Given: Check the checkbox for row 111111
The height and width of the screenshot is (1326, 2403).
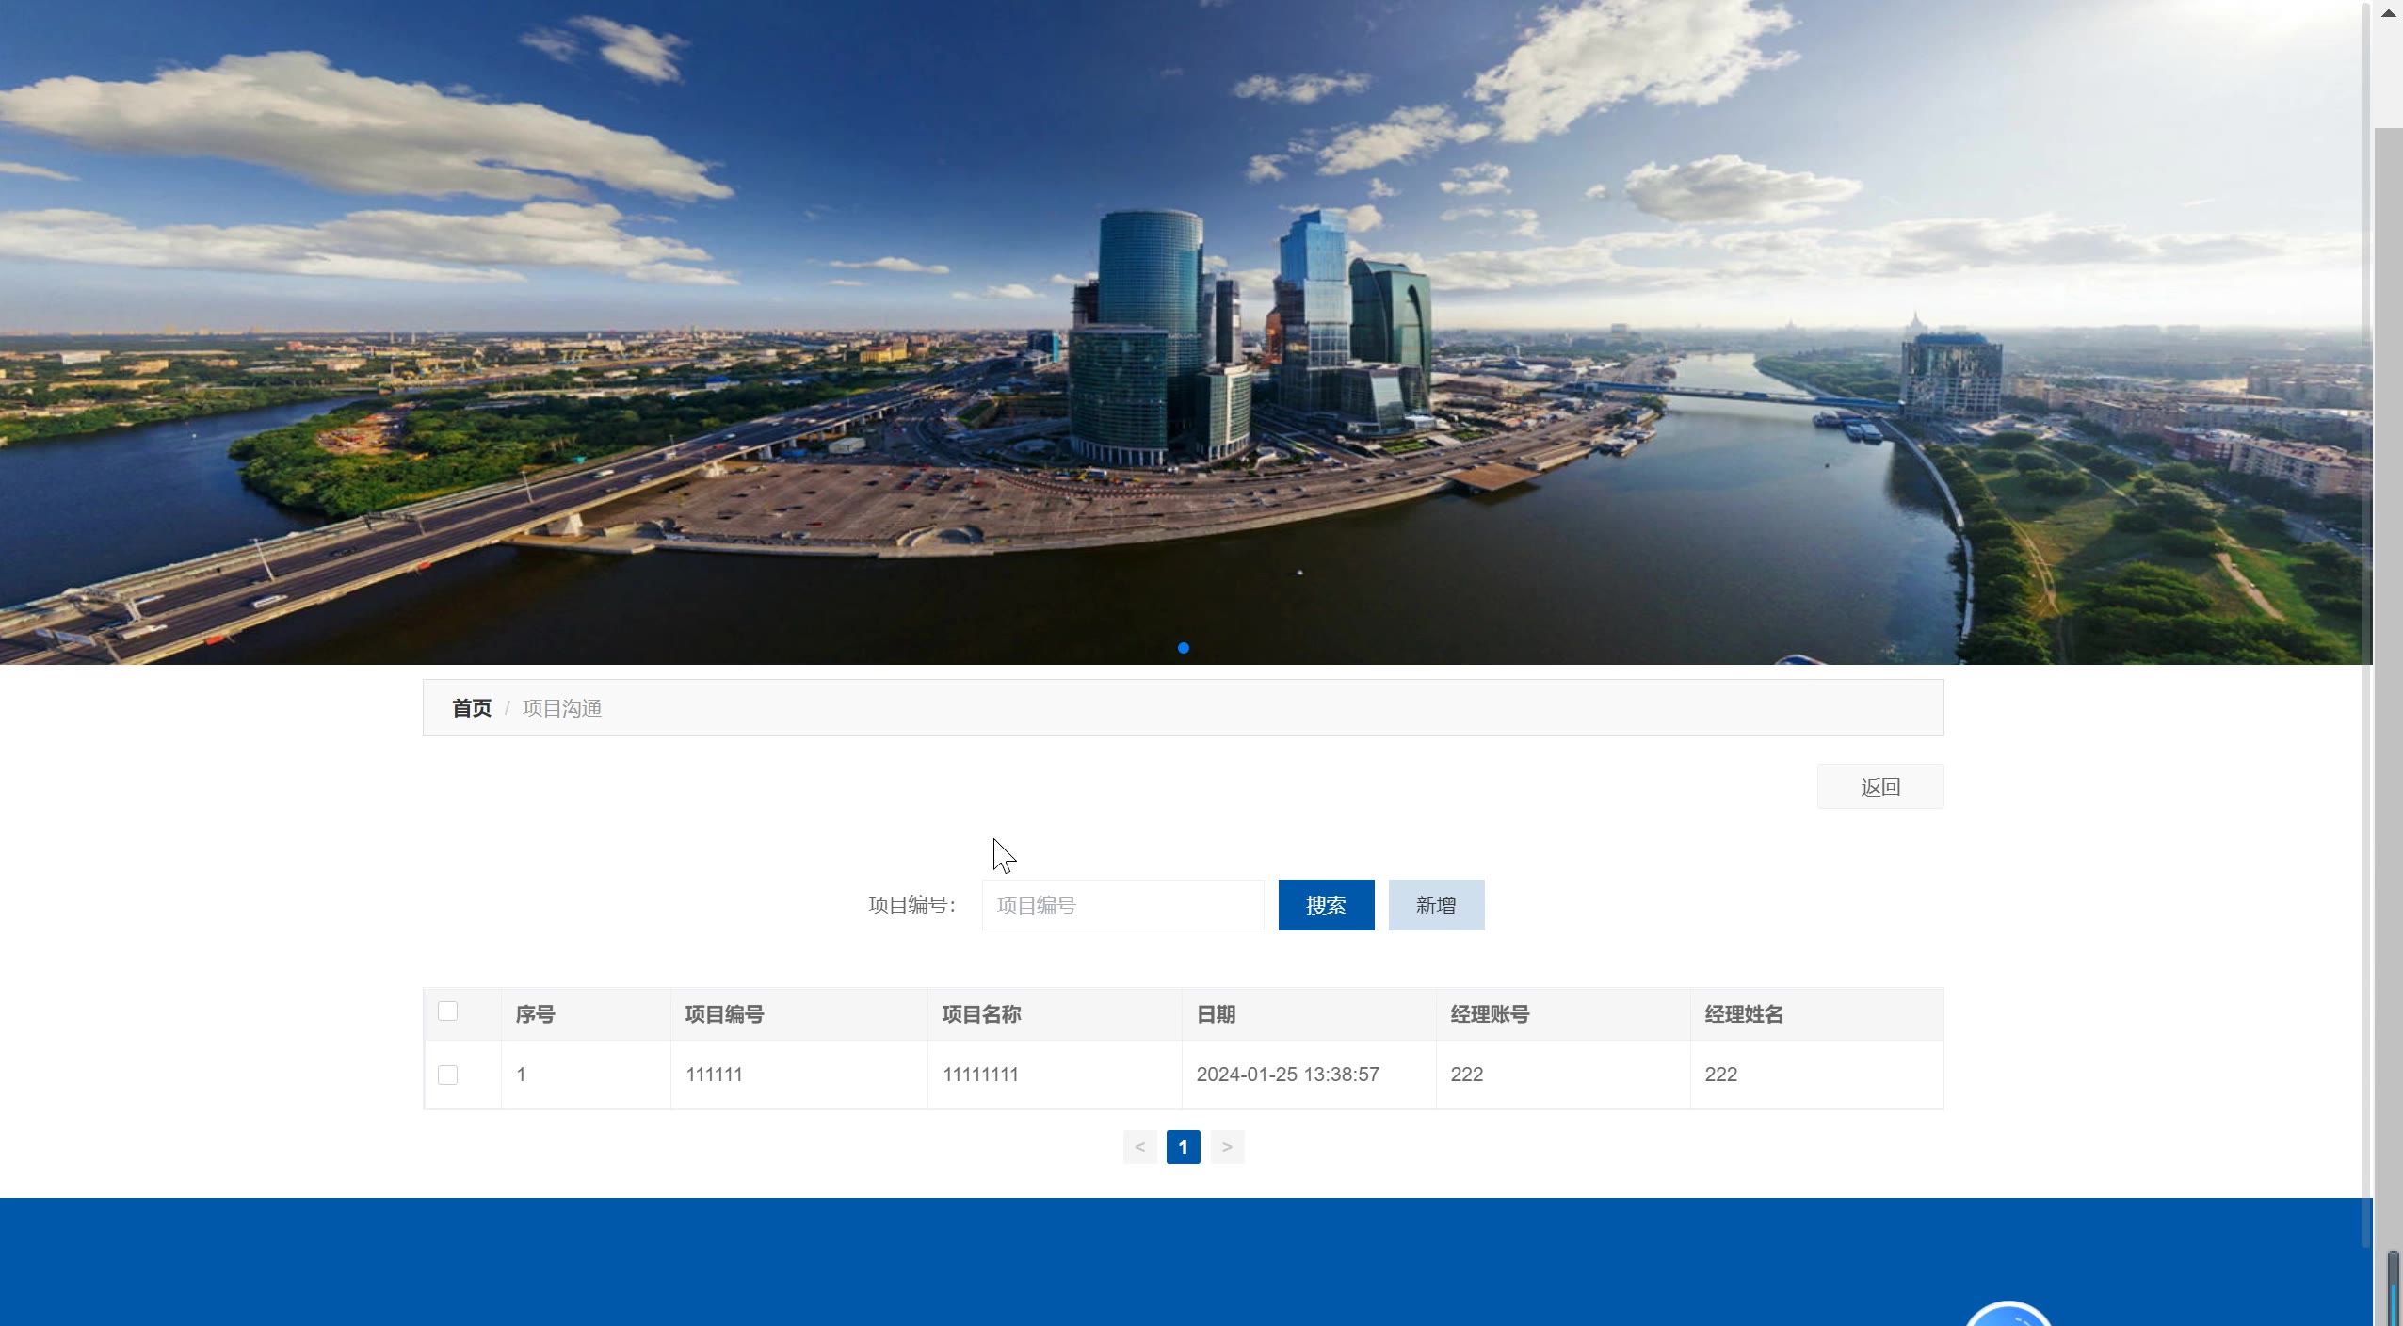Looking at the screenshot, I should pos(448,1075).
